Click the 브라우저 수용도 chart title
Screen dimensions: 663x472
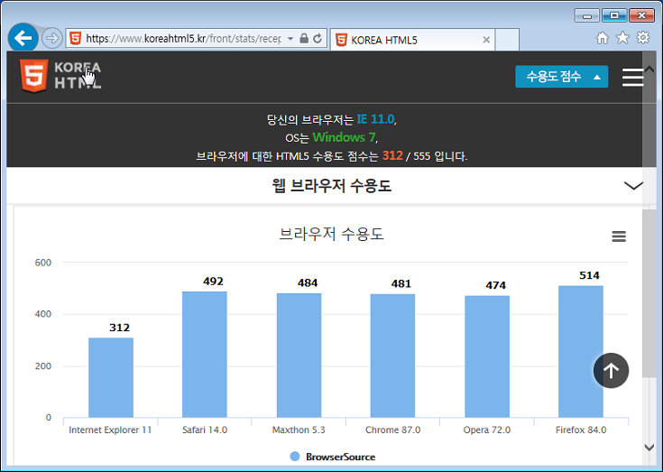332,234
